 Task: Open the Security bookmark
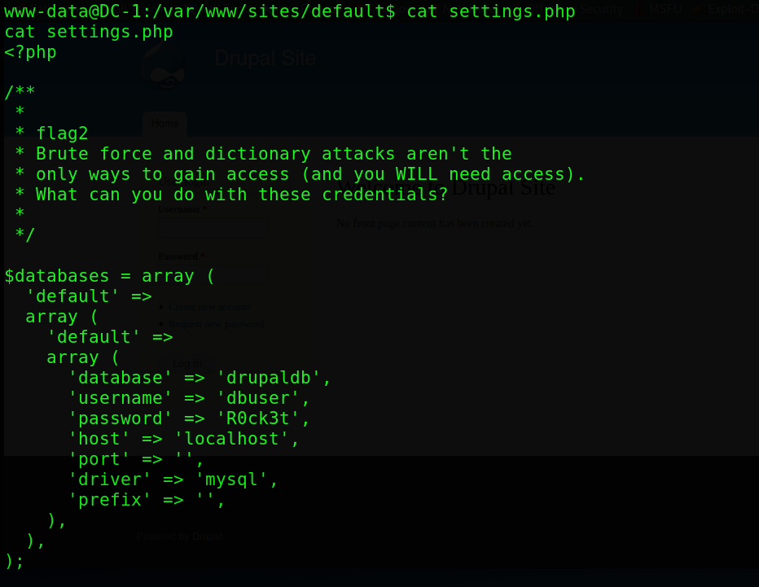(x=602, y=10)
